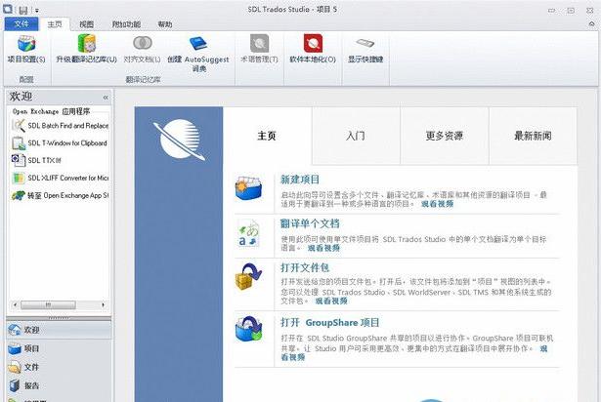Launch 软件本地化 software localization icon
Screen dimensions: 601x402
point(313,43)
